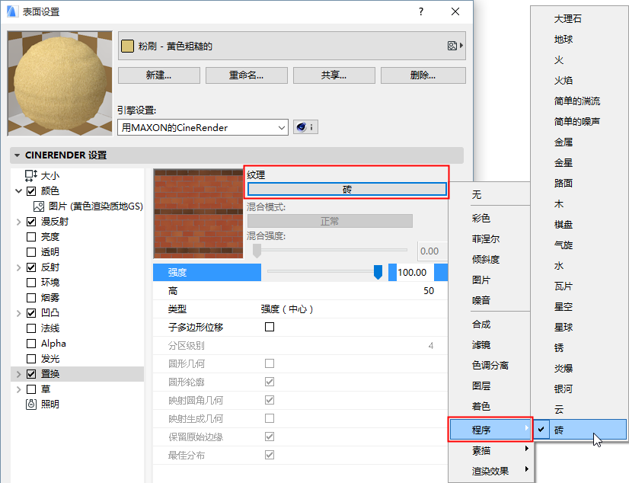This screenshot has height=483, width=629.
Task: Click the 混合强度 slider handle
Action: tap(257, 251)
